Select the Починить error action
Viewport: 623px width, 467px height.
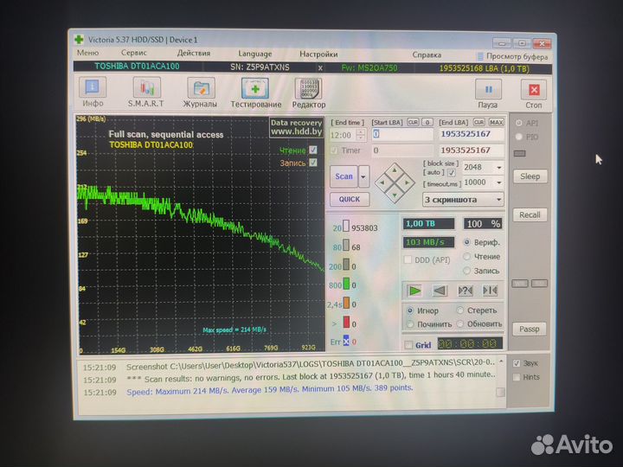410,324
